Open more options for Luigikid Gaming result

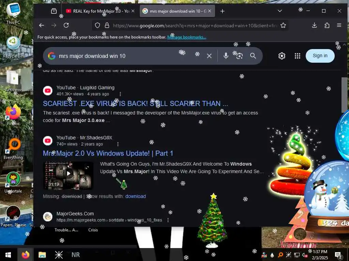pyautogui.click(x=120, y=94)
